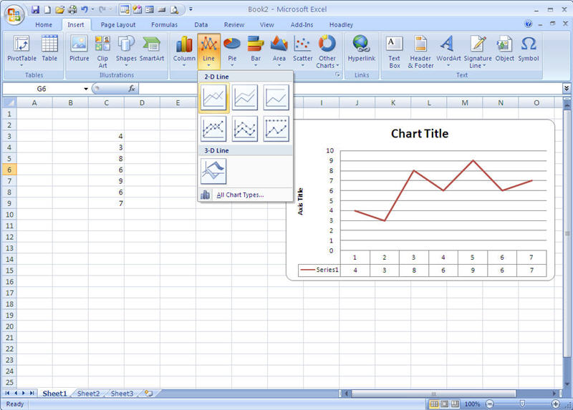Image resolution: width=573 pixels, height=410 pixels.
Task: Open the Scatter chart dropdown
Action: 302,51
